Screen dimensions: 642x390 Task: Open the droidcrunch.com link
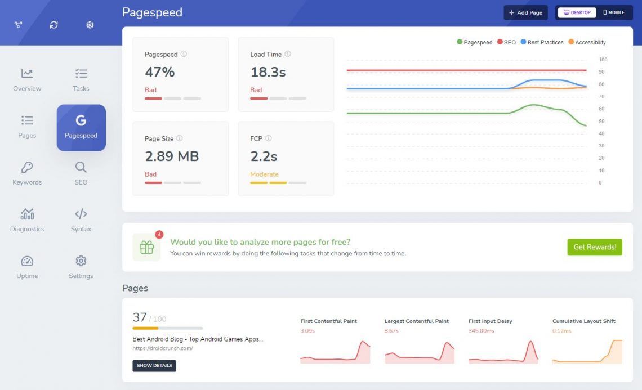pos(162,348)
